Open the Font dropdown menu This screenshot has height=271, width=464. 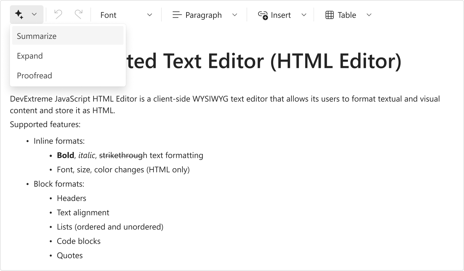pos(126,15)
